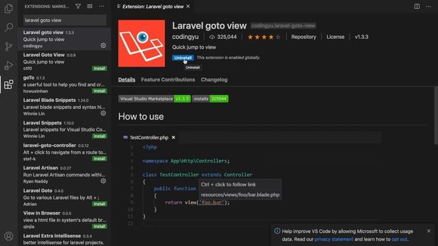Open editor more actions ellipsis
Screen dimensions: 438x246
[x=428, y=6]
